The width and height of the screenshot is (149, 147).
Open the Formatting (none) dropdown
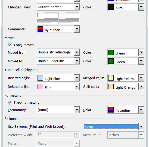click(77, 110)
